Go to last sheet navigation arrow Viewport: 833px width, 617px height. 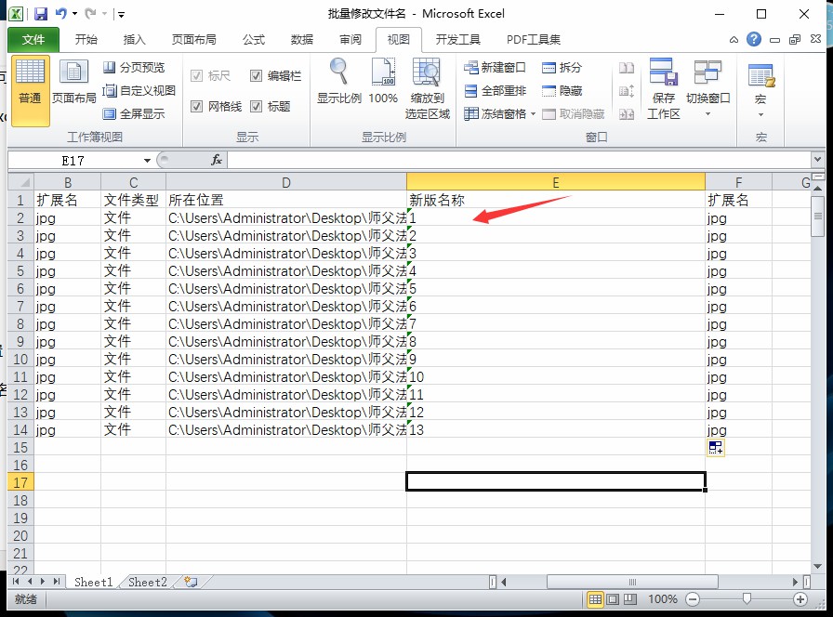pyautogui.click(x=57, y=582)
